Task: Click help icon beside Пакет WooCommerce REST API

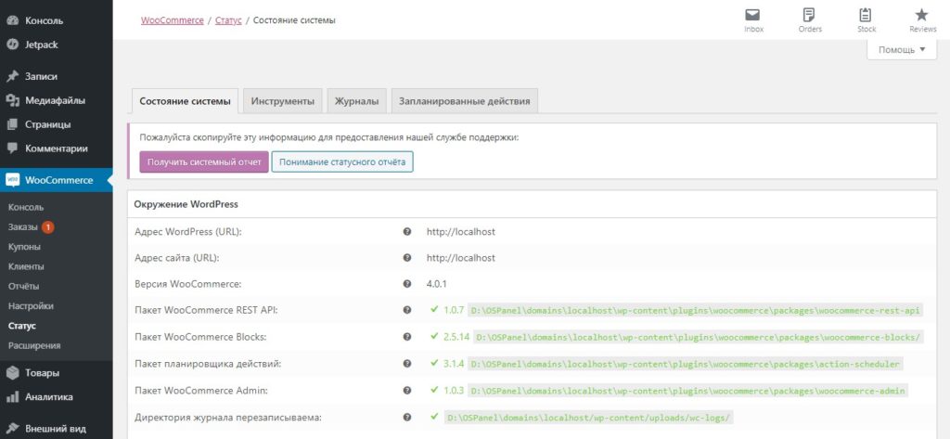Action: tap(407, 310)
